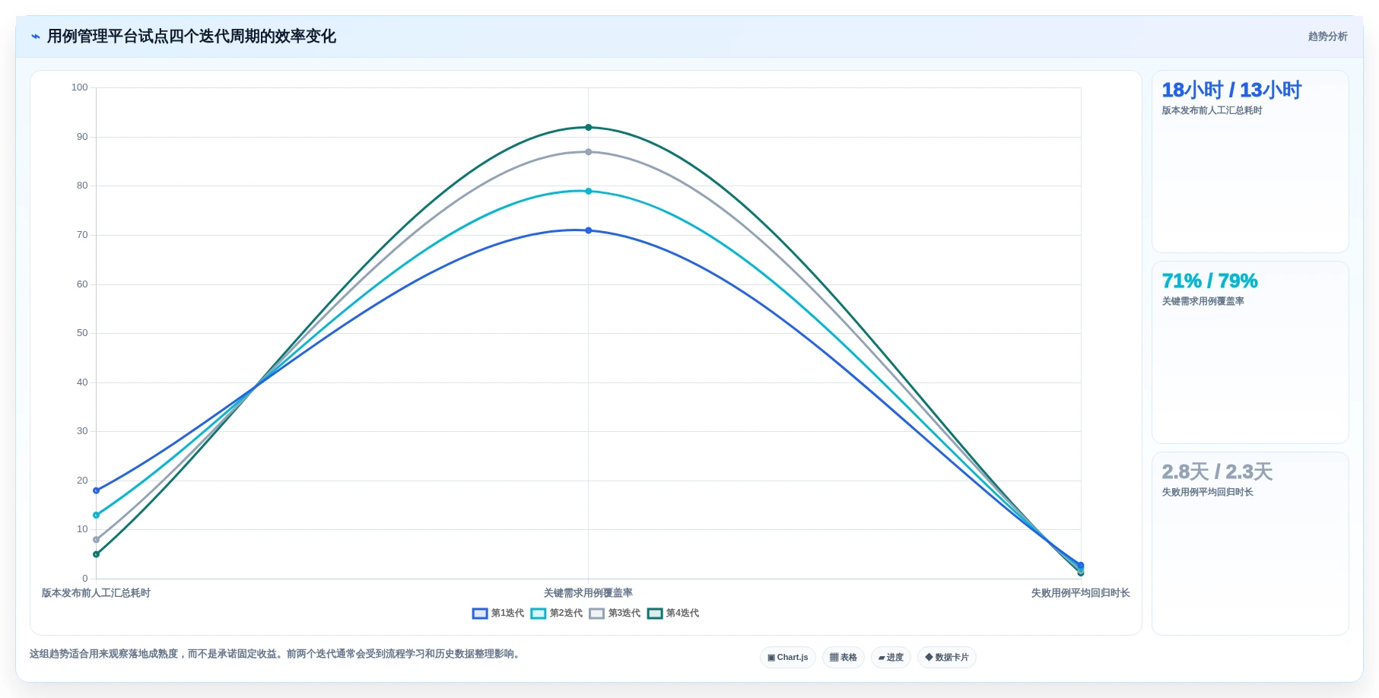The width and height of the screenshot is (1379, 698).
Task: Click the 失败用例平均回归时长 card caption
Action: point(1207,492)
